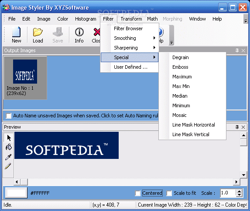Open the Window menu

click(x=197, y=19)
